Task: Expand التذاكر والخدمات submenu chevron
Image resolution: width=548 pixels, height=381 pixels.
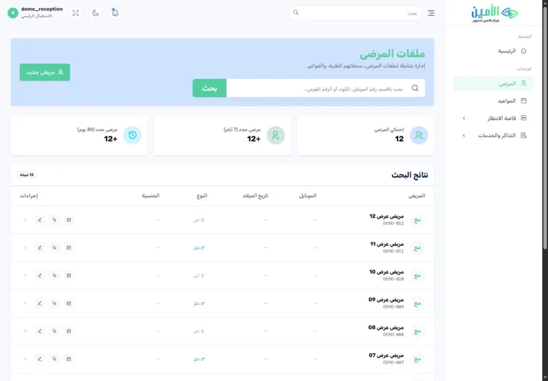Action: pos(464,135)
